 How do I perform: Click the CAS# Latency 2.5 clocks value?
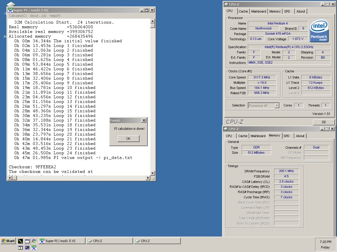tap(286, 181)
